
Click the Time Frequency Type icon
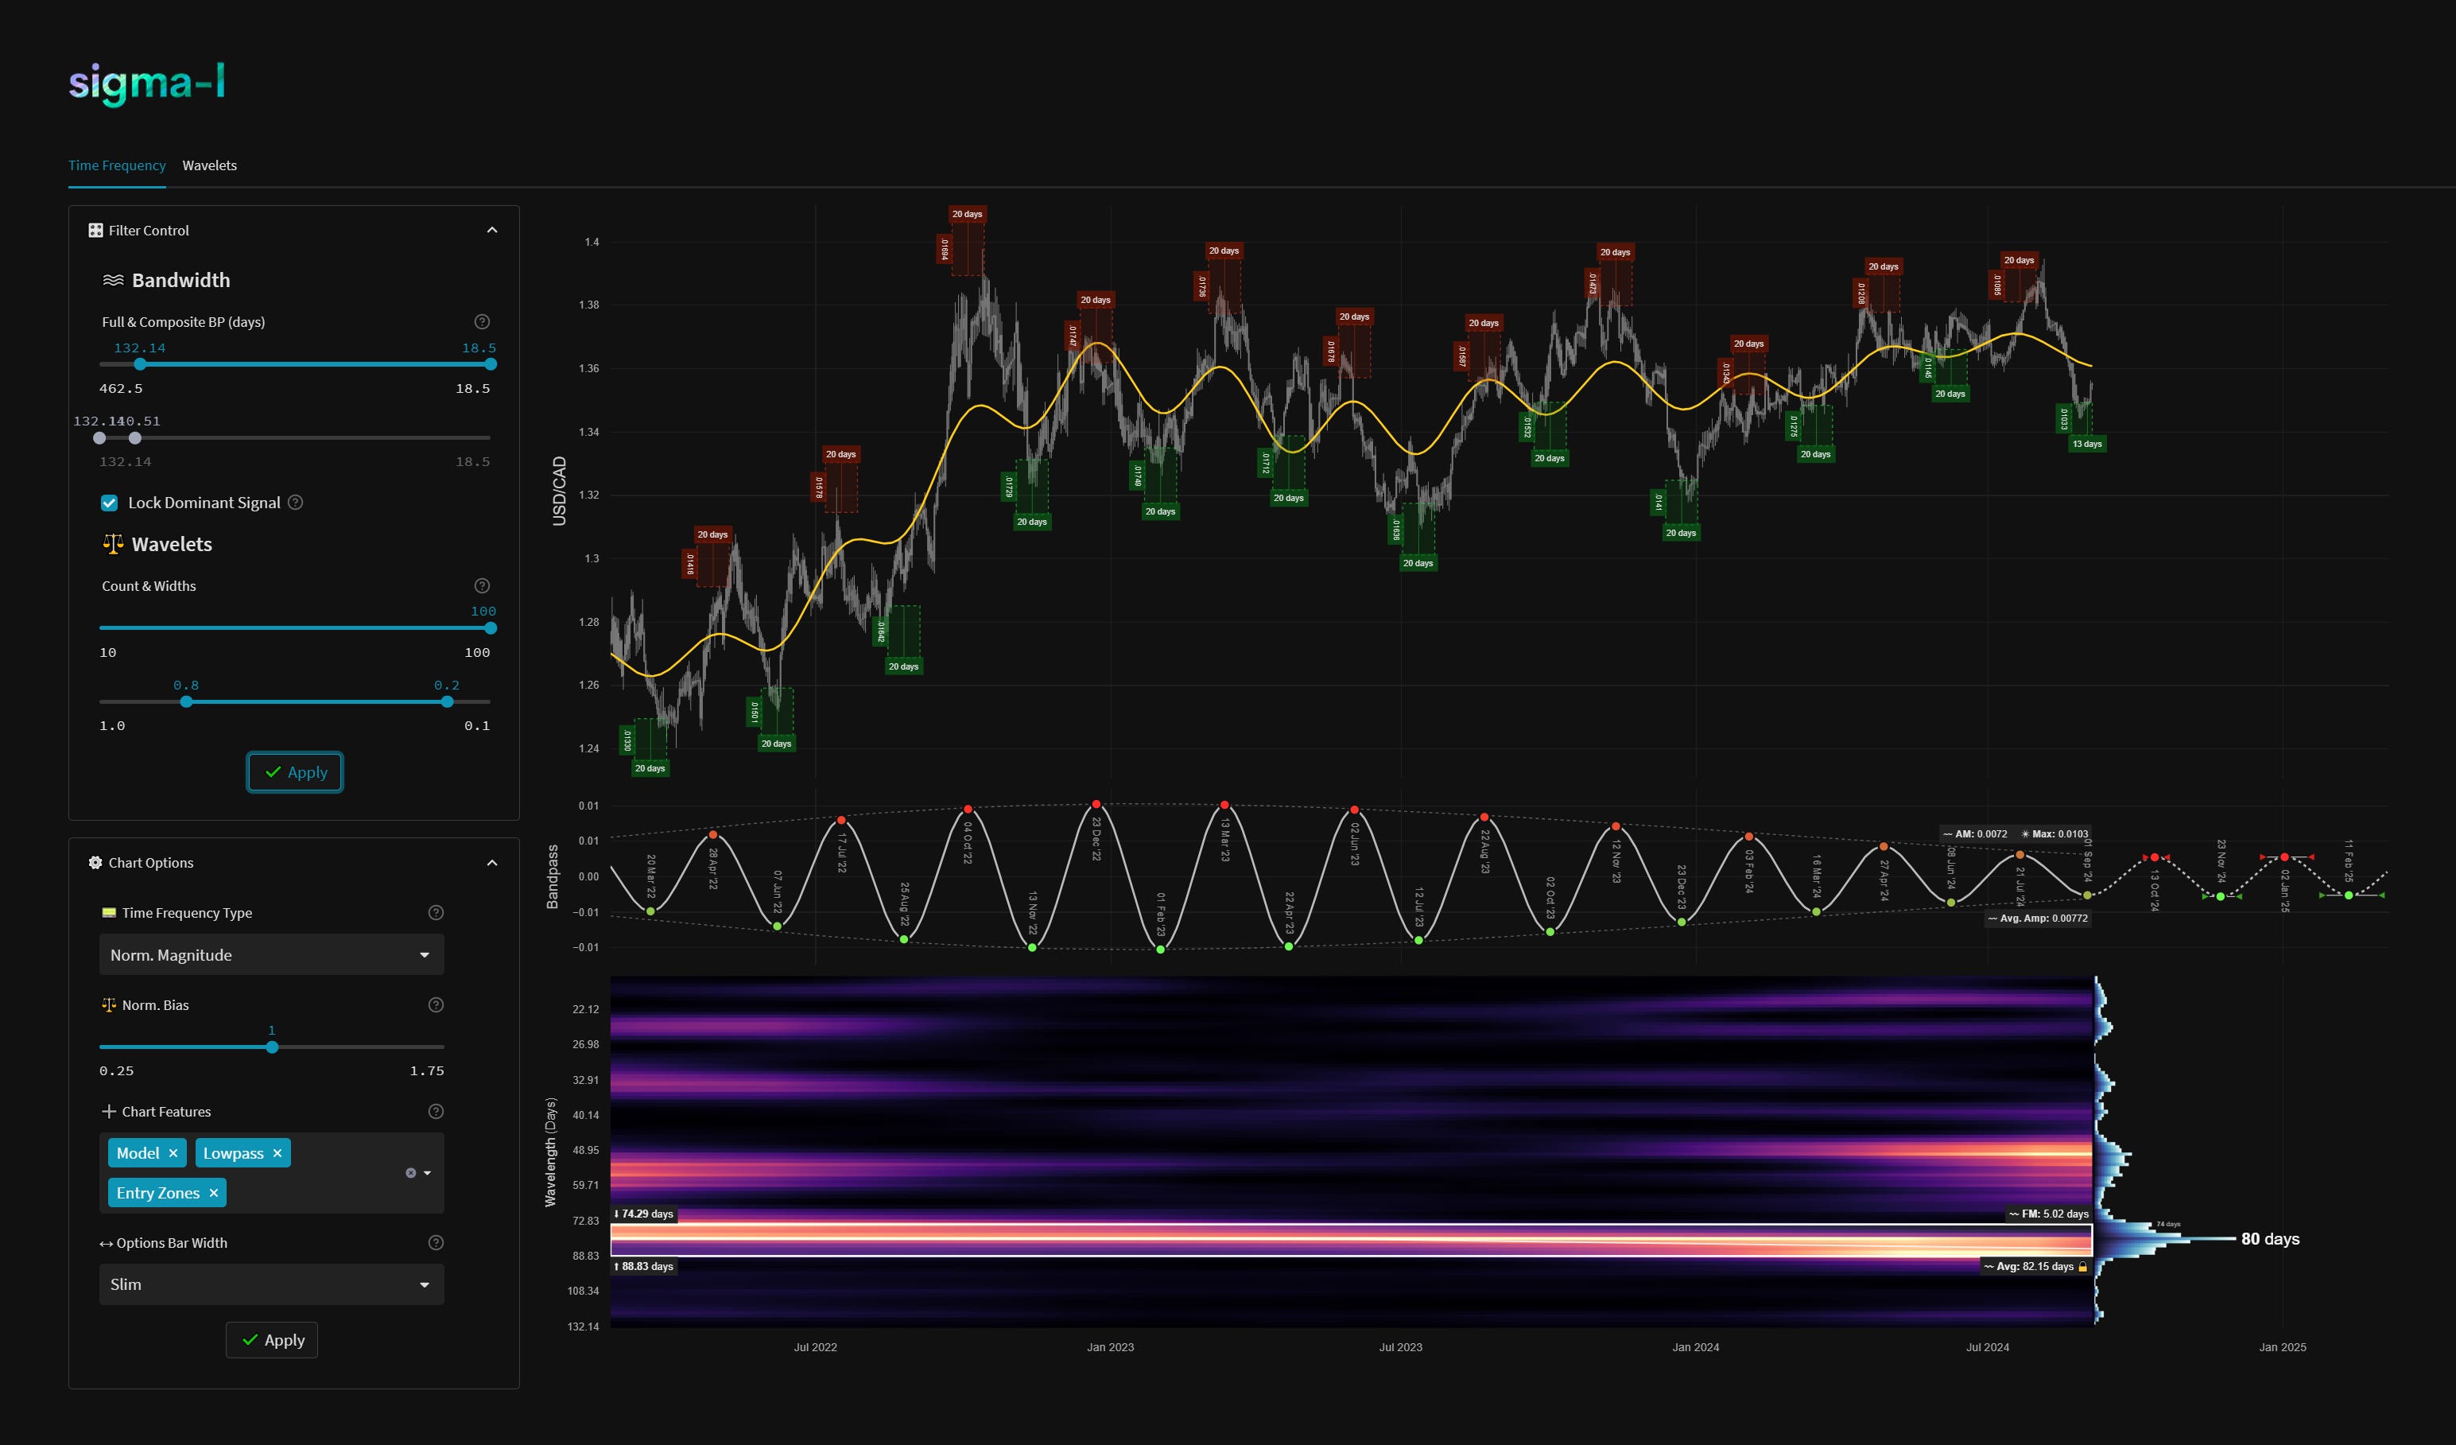pos(109,913)
